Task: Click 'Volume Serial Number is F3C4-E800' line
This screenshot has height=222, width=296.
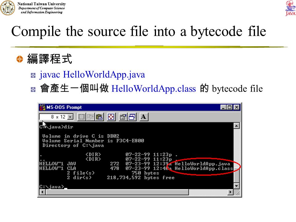Action: (x=93, y=141)
